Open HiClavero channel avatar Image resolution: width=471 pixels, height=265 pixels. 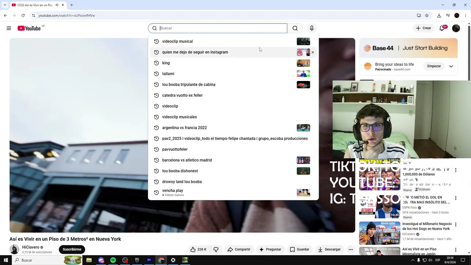coord(14,250)
